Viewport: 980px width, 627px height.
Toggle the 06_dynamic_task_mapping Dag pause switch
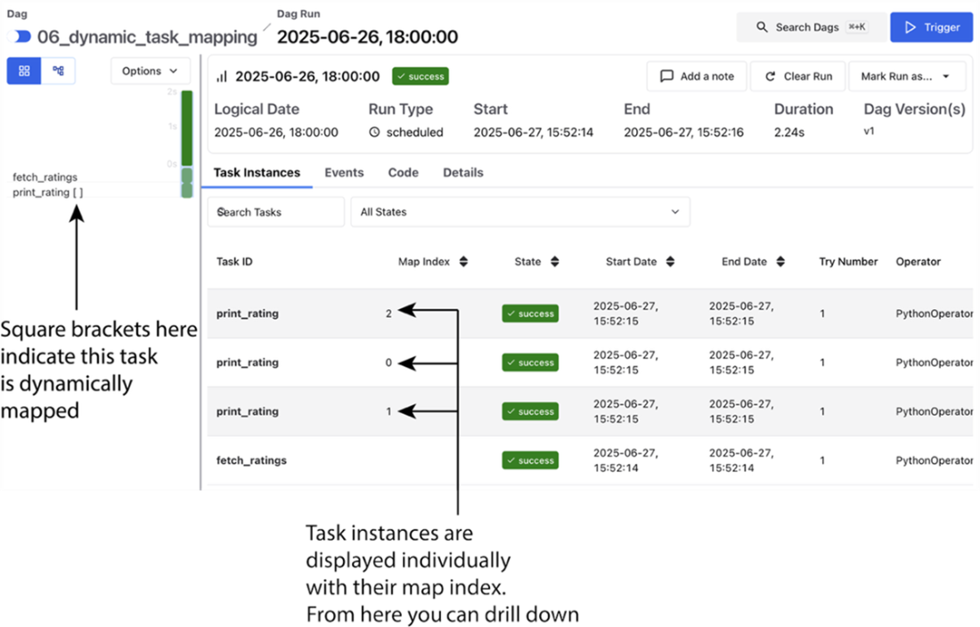click(20, 37)
